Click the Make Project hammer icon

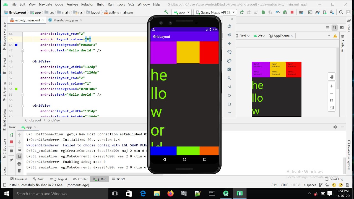click(x=166, y=12)
